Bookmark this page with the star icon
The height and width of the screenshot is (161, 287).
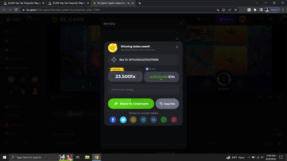[x=236, y=10]
